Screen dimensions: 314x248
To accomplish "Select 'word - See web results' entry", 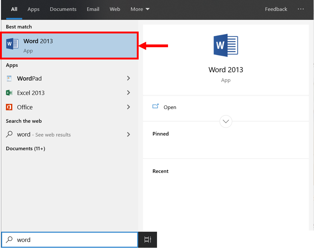I will (x=69, y=135).
